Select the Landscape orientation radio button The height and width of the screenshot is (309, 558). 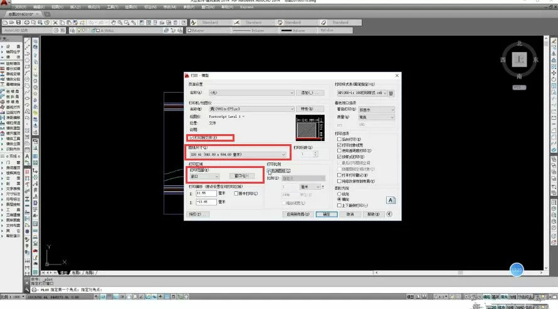(339, 199)
